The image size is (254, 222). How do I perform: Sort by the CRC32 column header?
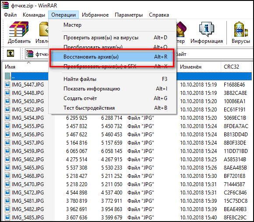(x=231, y=67)
